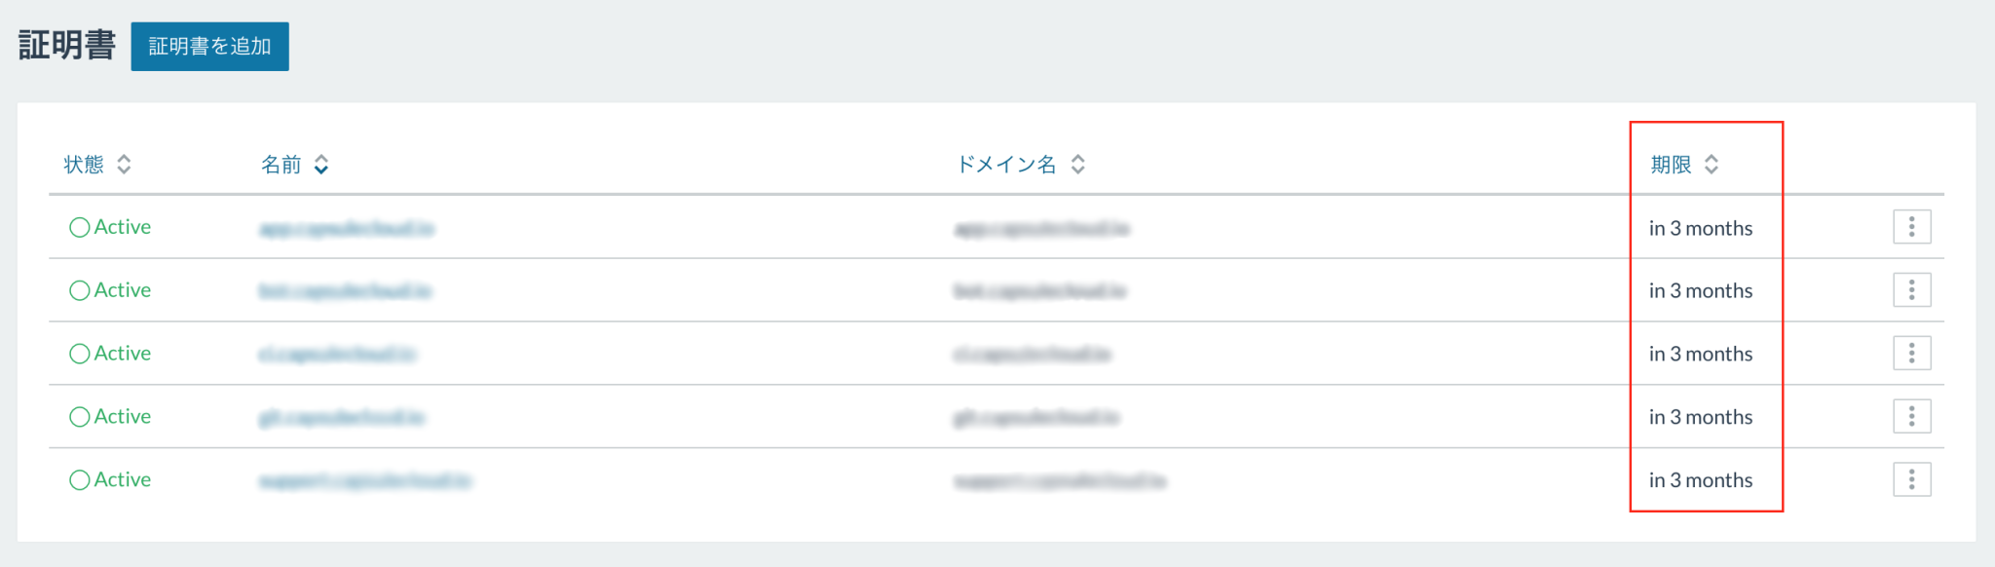
Task: Open the actions menu for the first certificate row
Action: tap(1910, 226)
